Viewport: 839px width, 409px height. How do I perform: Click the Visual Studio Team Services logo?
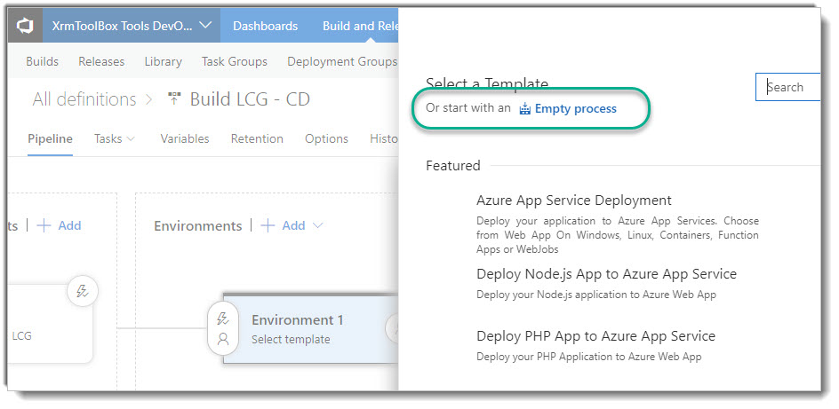tap(25, 26)
